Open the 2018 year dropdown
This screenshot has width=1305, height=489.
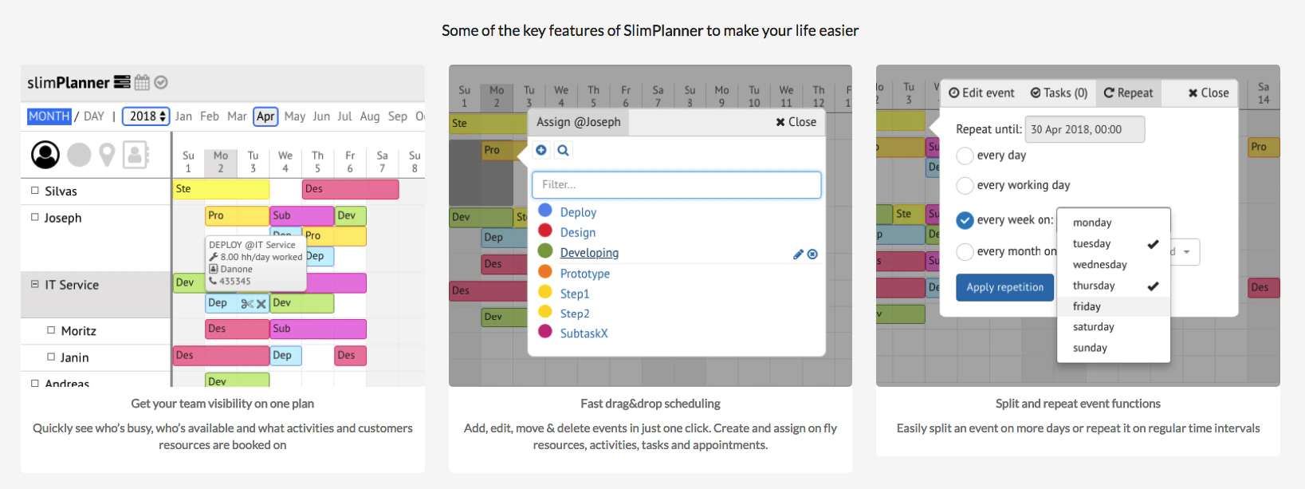147,116
